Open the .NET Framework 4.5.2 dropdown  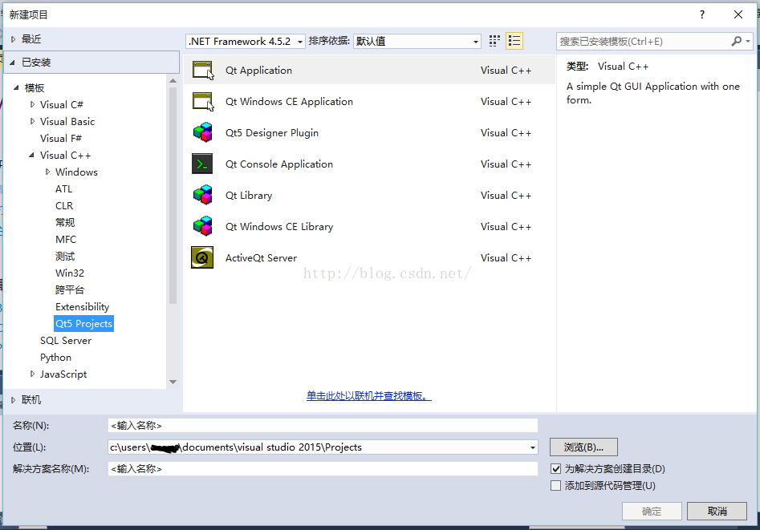click(x=246, y=41)
